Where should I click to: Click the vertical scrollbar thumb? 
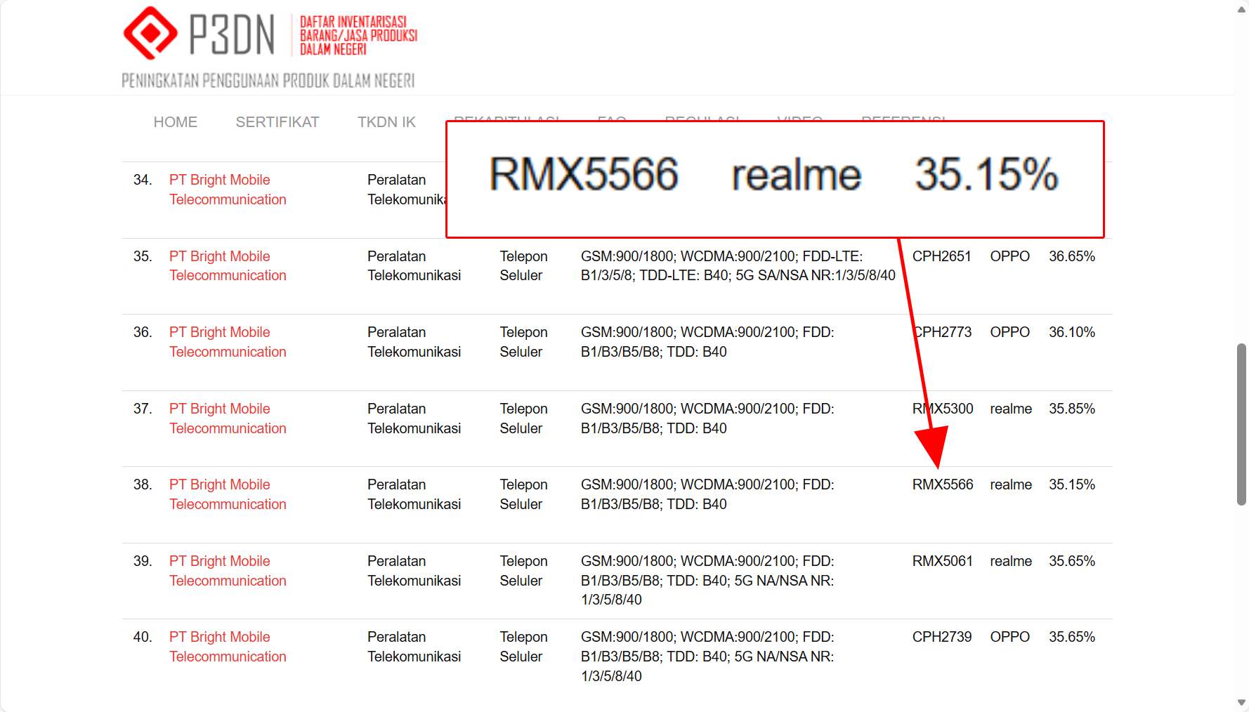tap(1241, 424)
